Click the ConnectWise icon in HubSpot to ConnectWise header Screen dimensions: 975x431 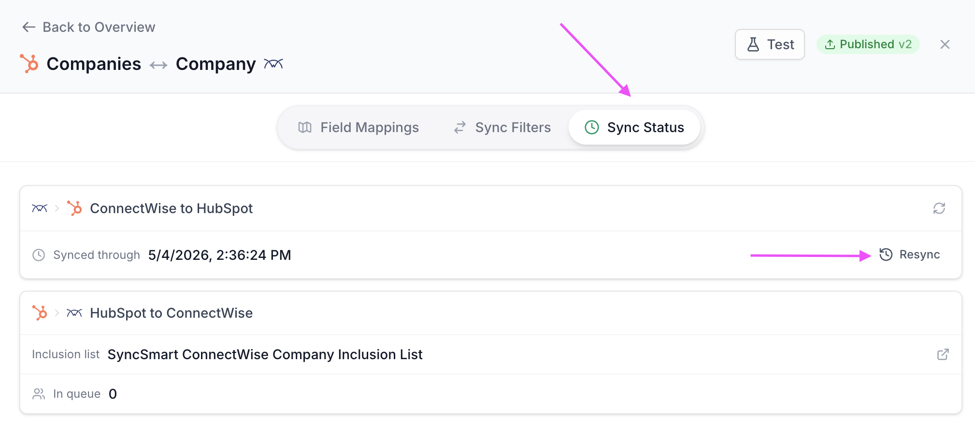click(x=74, y=313)
